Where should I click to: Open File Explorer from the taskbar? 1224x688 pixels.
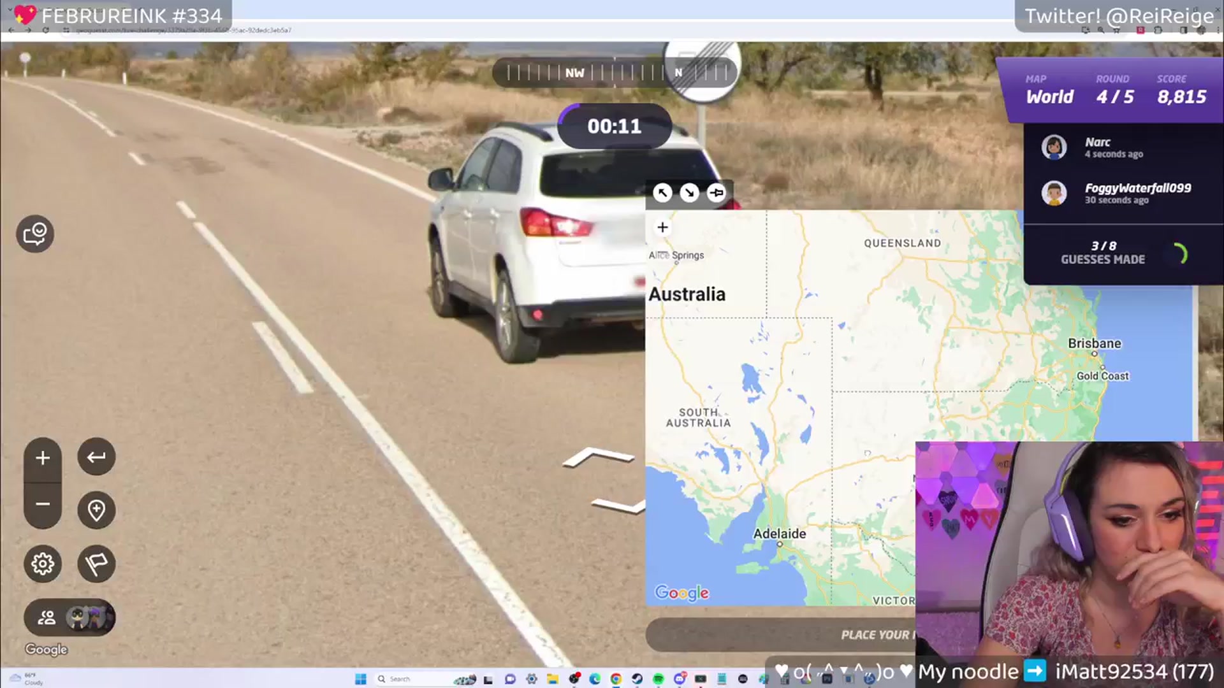tap(553, 679)
